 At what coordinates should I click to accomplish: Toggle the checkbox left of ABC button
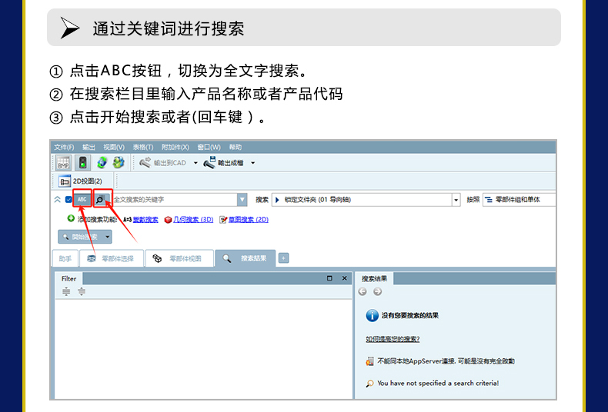(x=68, y=200)
